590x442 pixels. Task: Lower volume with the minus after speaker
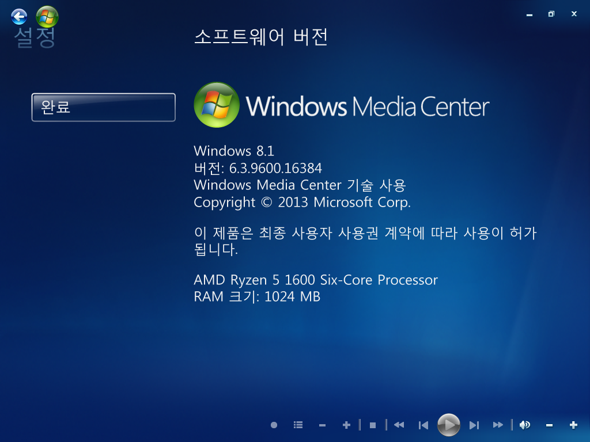point(549,425)
